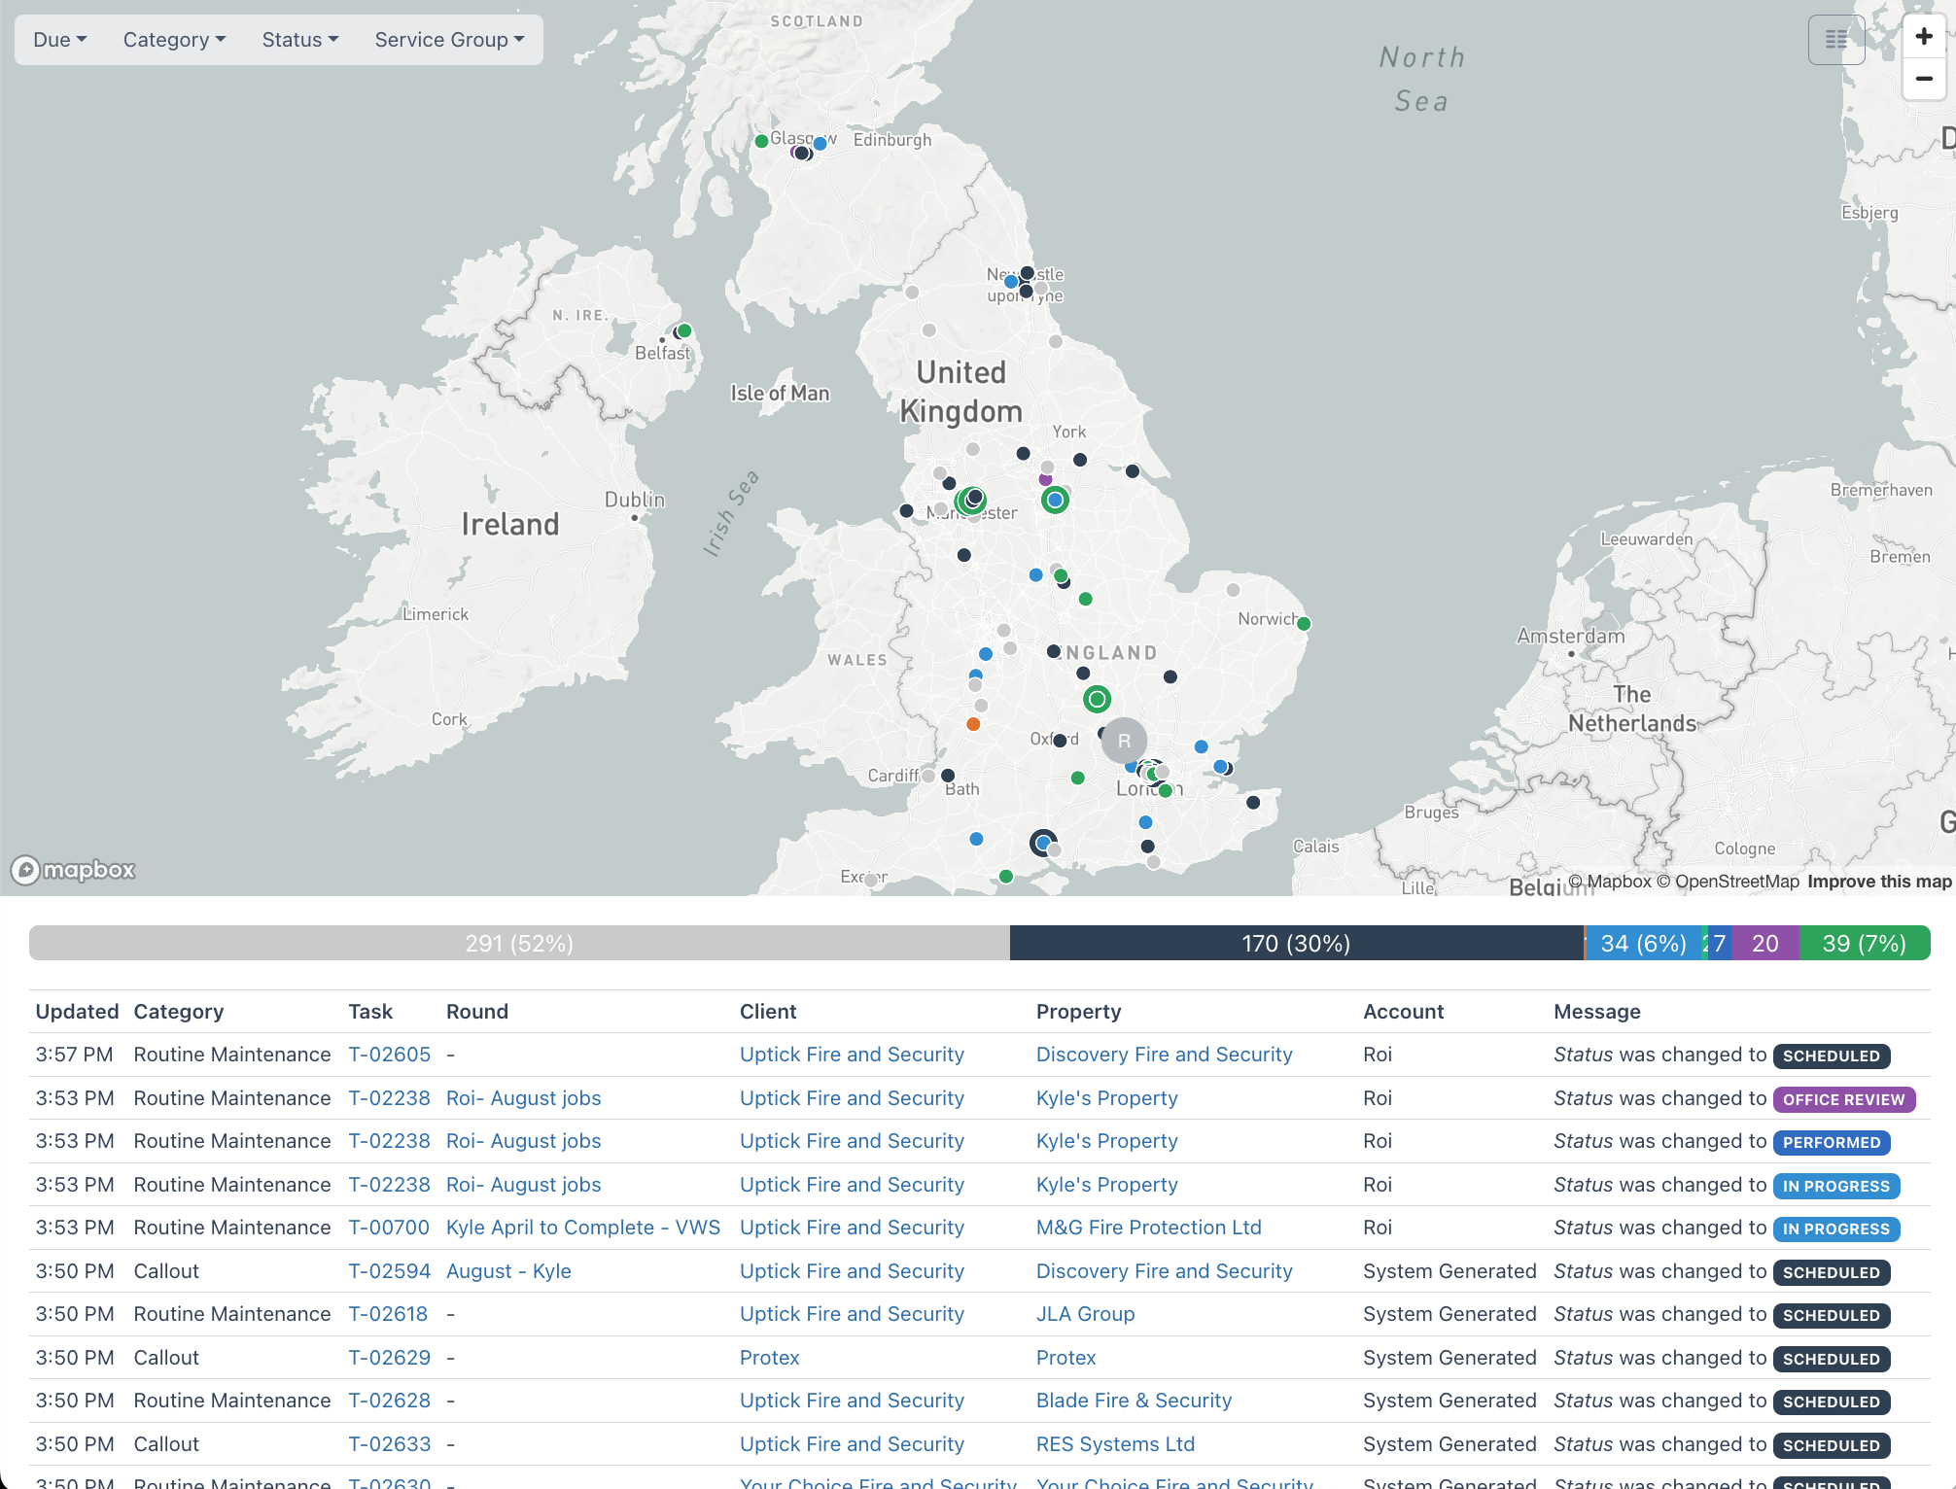Click SCHEDULED badge in the T-02605 row
Image resolution: width=1956 pixels, height=1489 pixels.
coord(1831,1056)
